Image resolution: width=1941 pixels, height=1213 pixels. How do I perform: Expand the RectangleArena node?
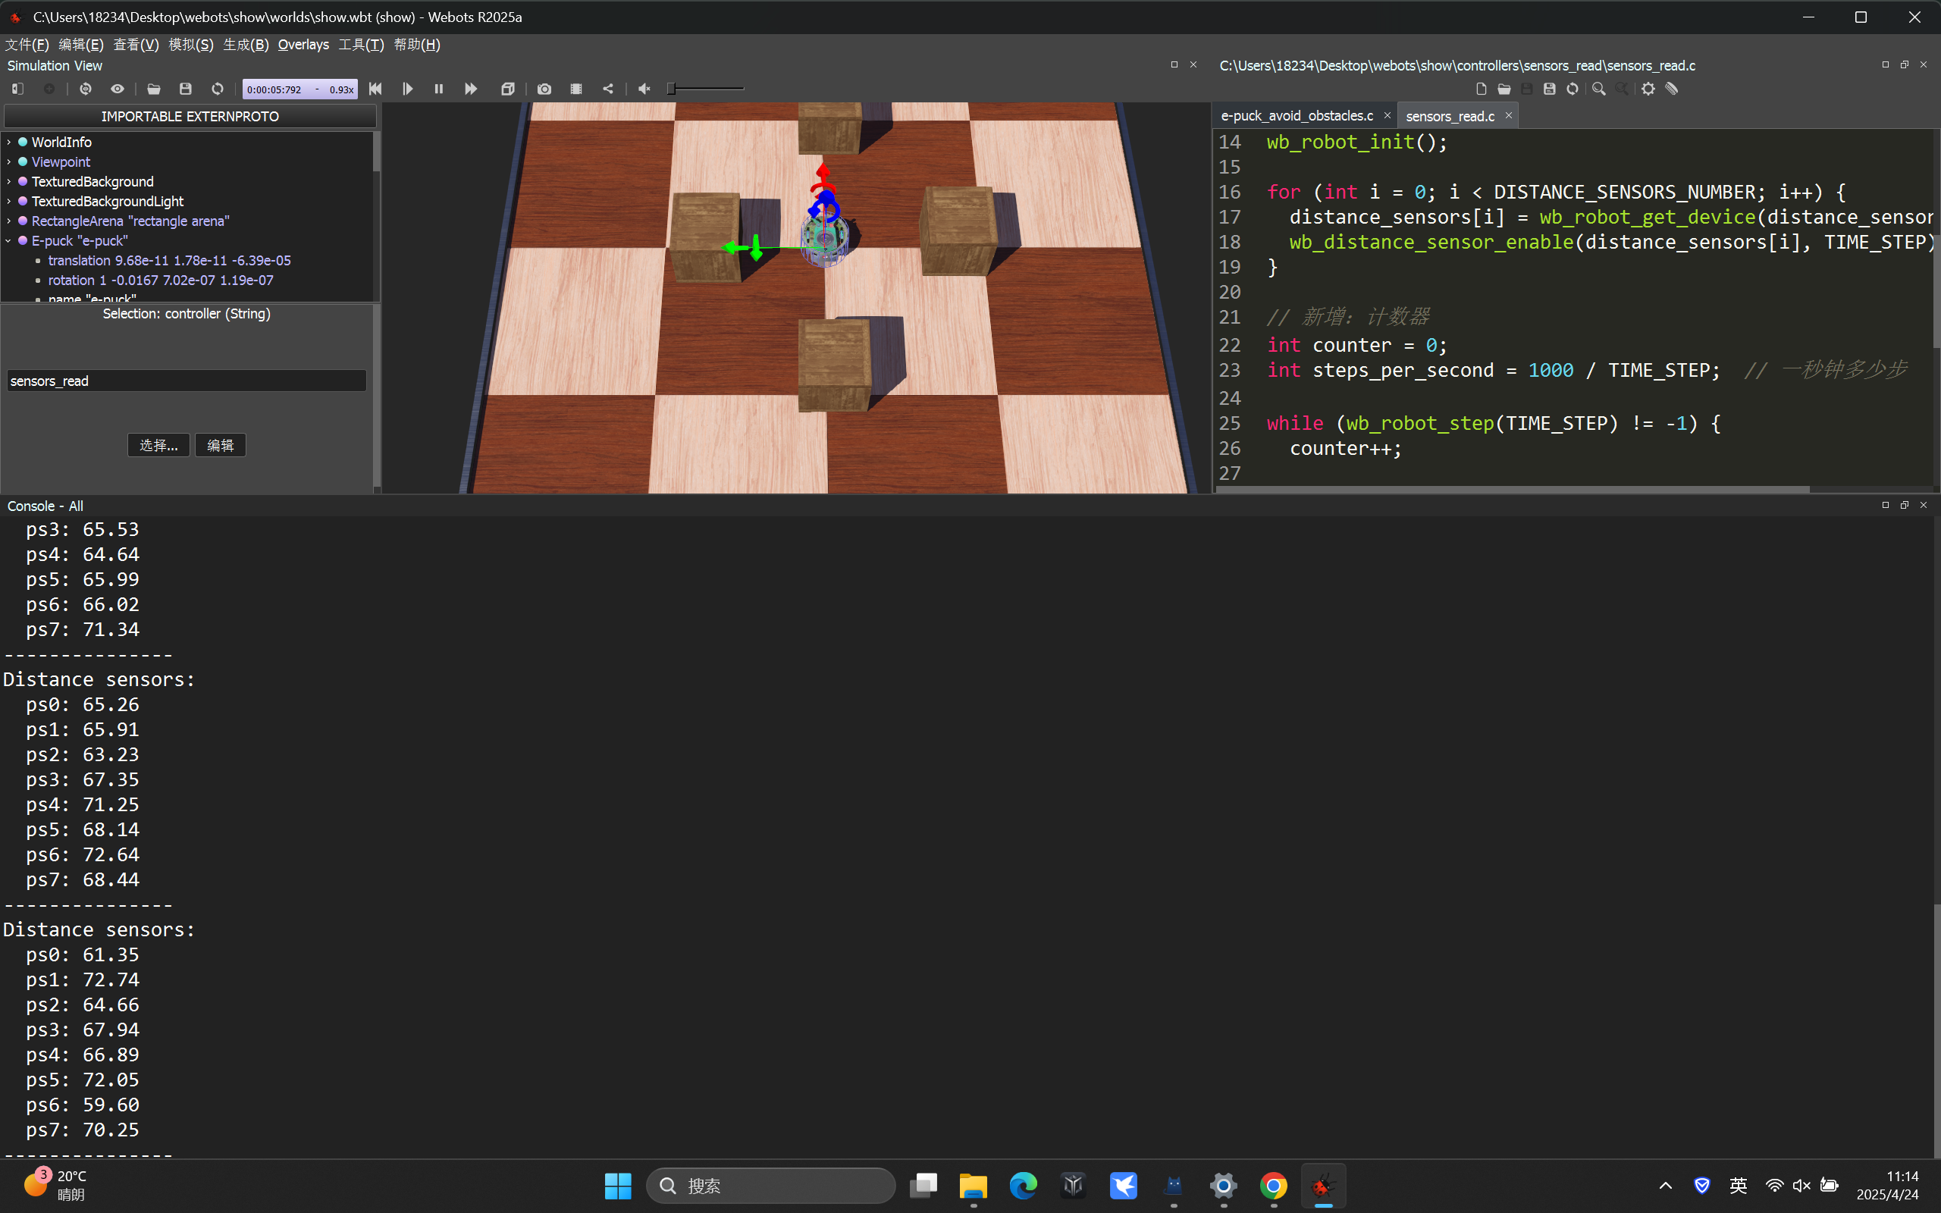pos(9,221)
